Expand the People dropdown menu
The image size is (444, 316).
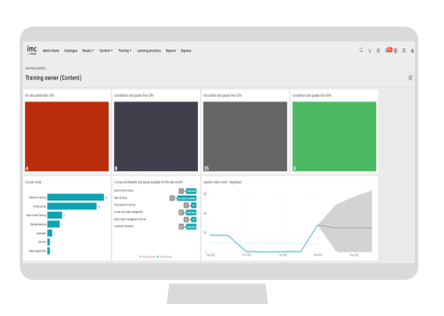coord(88,51)
